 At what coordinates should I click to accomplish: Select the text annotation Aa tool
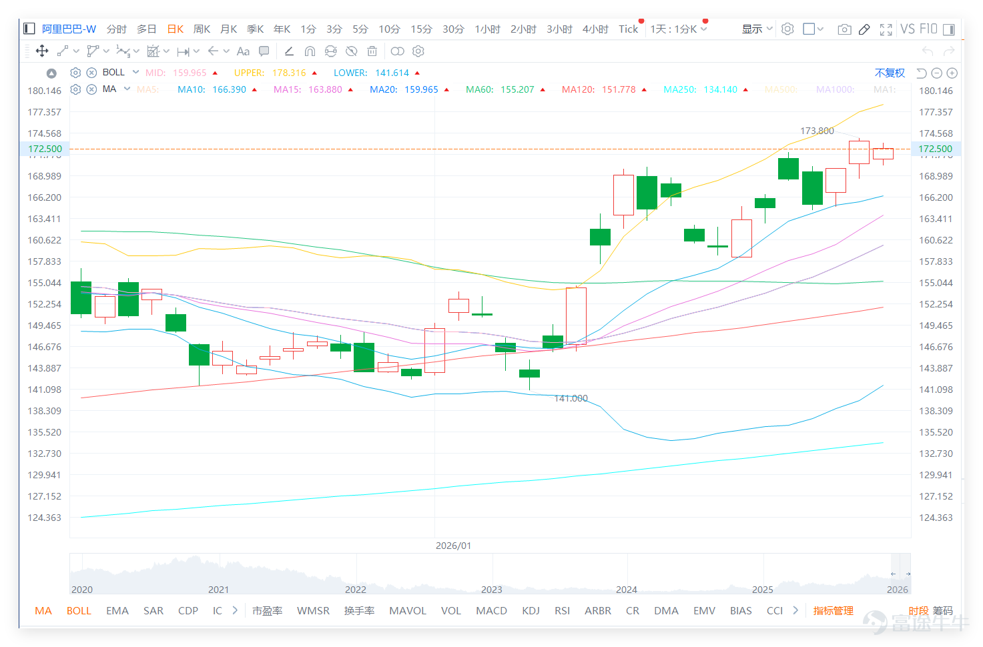pyautogui.click(x=243, y=51)
